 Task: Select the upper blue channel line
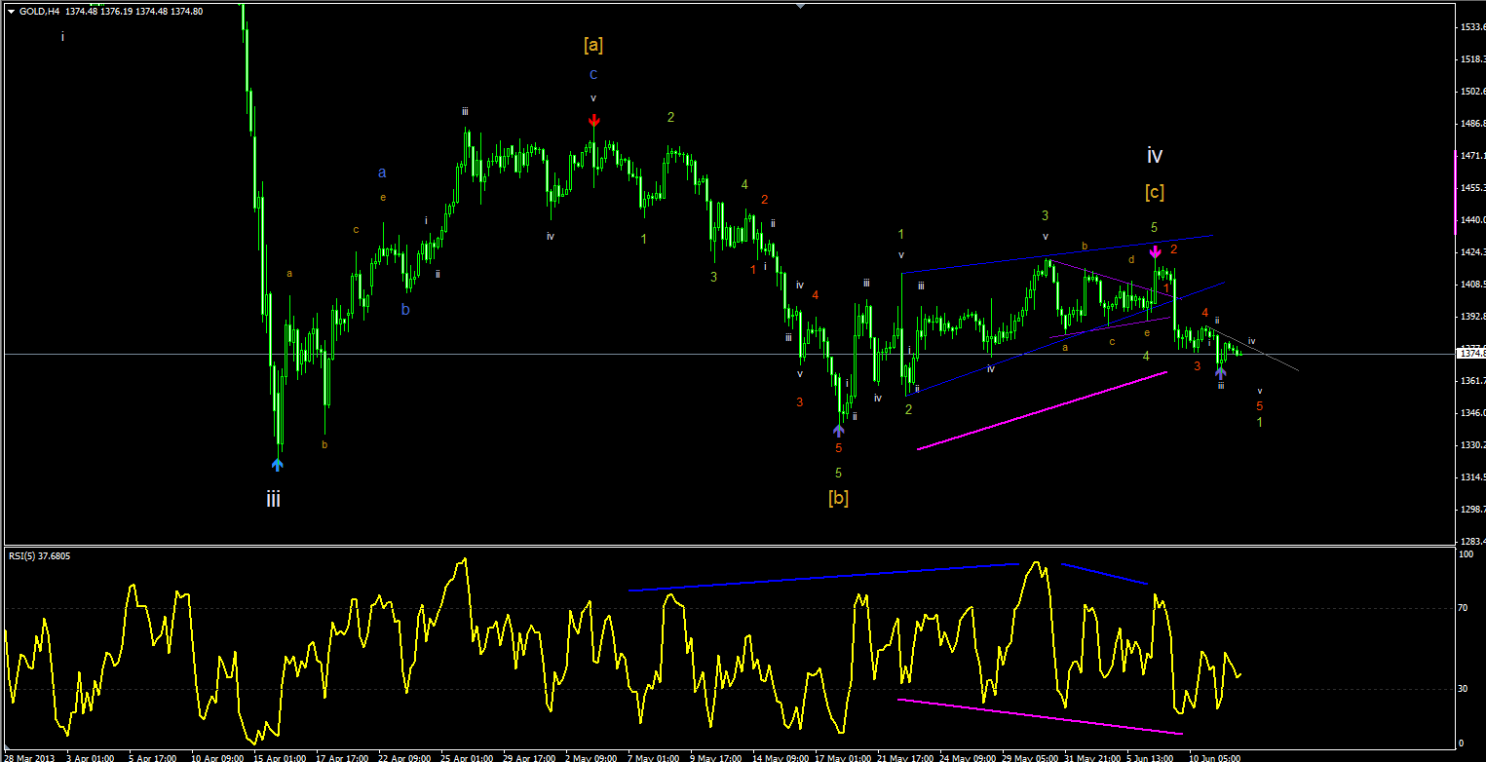[x=1056, y=254]
